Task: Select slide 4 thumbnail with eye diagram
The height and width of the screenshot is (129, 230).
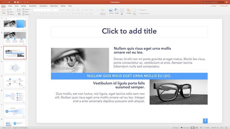Action: pyautogui.click(x=15, y=67)
